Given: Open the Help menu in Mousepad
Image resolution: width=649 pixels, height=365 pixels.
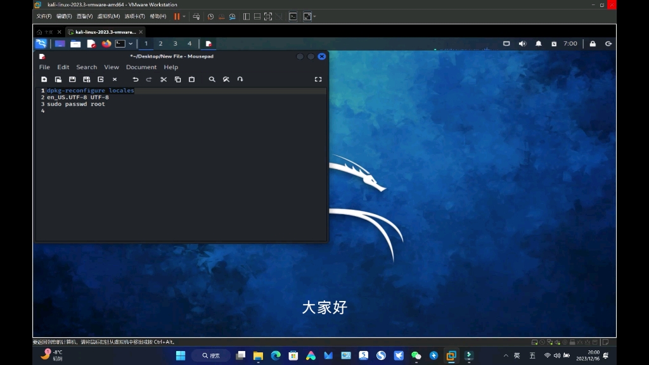Looking at the screenshot, I should [171, 67].
